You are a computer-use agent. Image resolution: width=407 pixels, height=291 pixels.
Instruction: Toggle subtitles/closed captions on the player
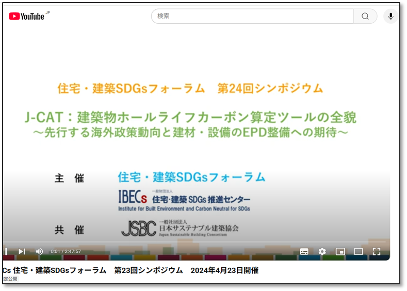[x=304, y=251]
